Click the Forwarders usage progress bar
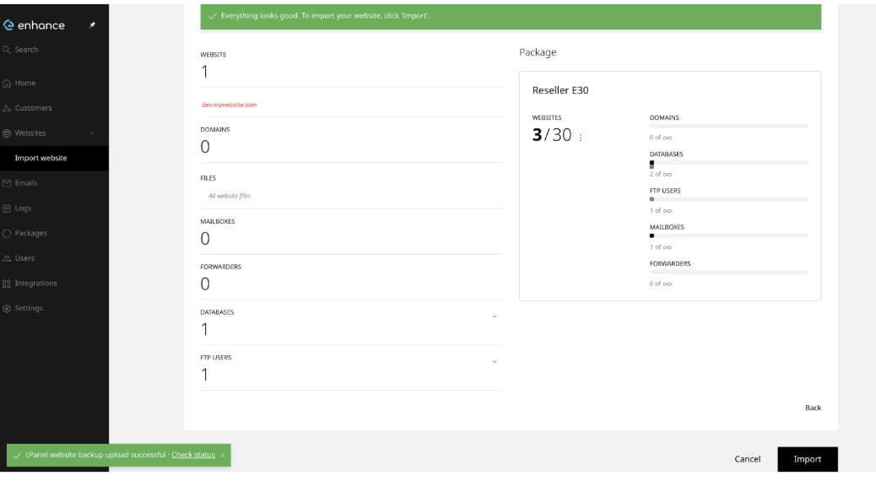The width and height of the screenshot is (876, 481). pos(728,272)
